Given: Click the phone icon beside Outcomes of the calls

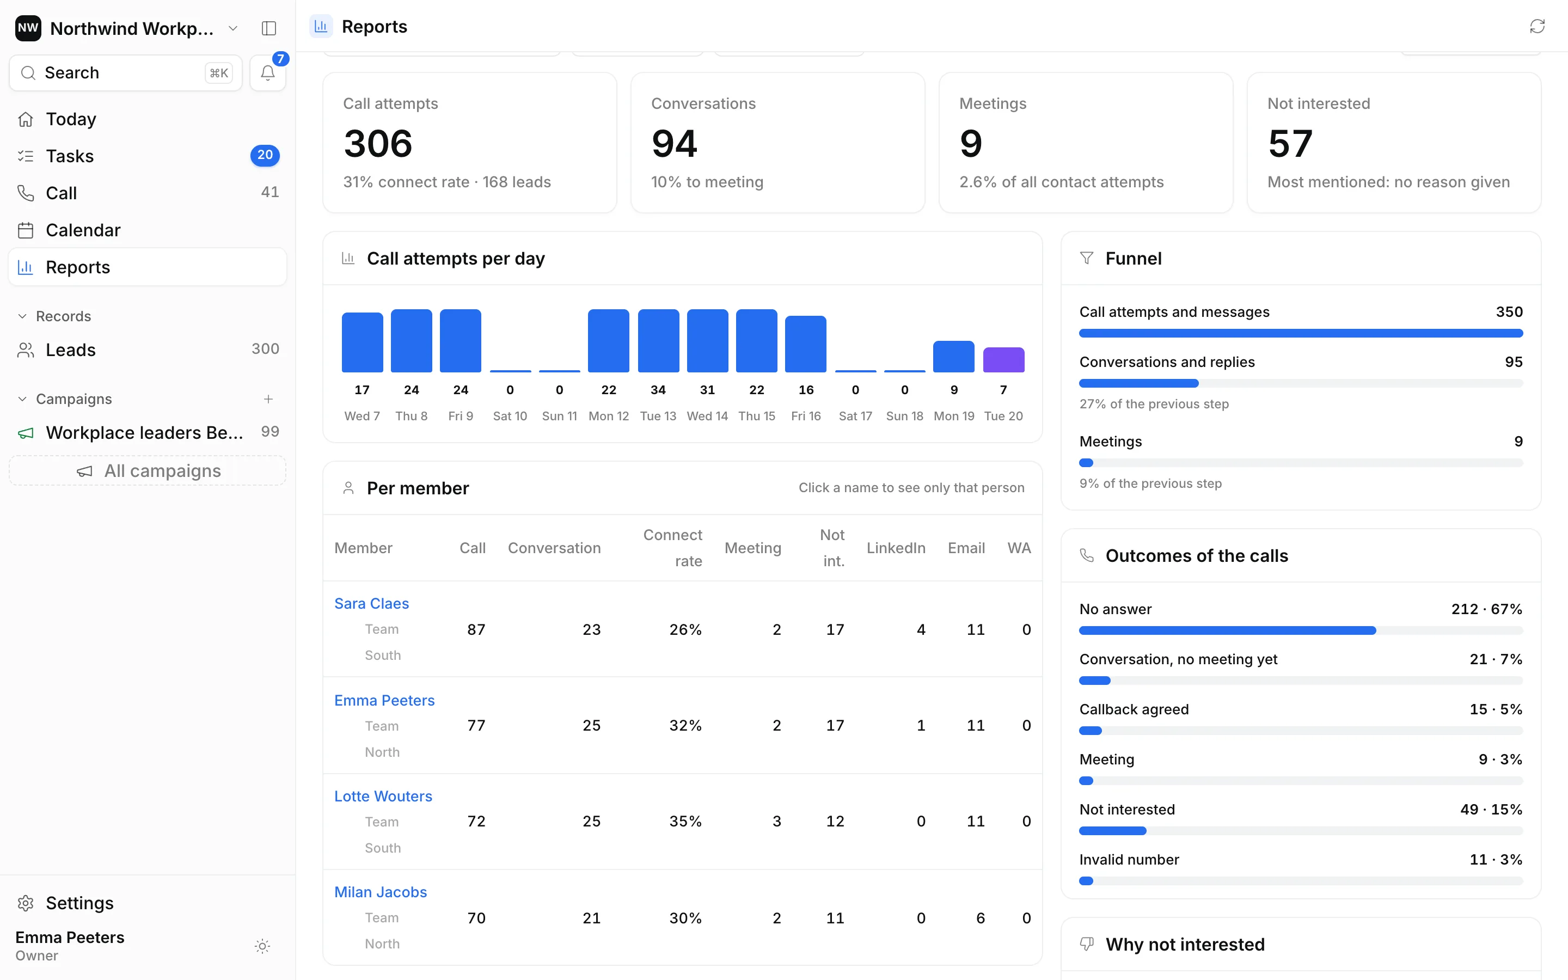Looking at the screenshot, I should pos(1087,555).
